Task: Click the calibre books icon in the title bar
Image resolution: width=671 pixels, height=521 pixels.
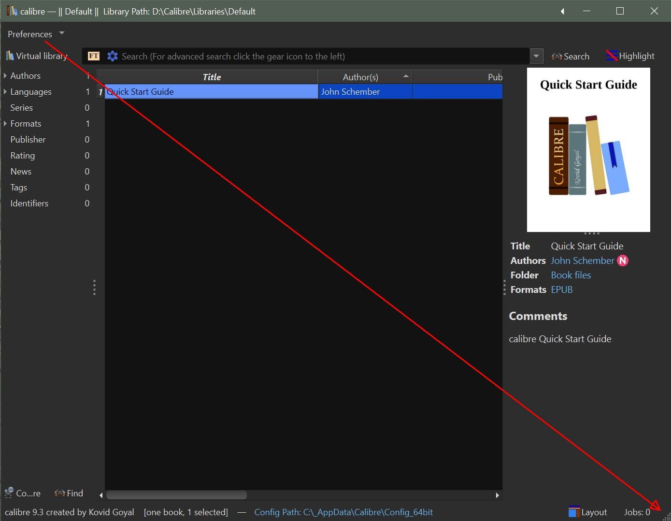Action: click(x=12, y=11)
